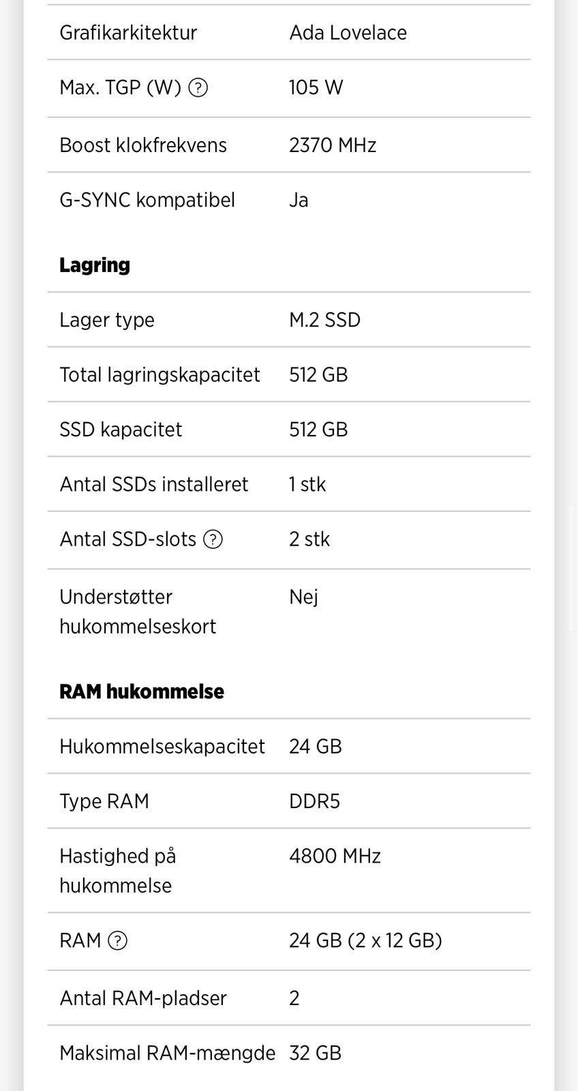
Task: Open the Max. TGP help icon
Action: point(198,88)
